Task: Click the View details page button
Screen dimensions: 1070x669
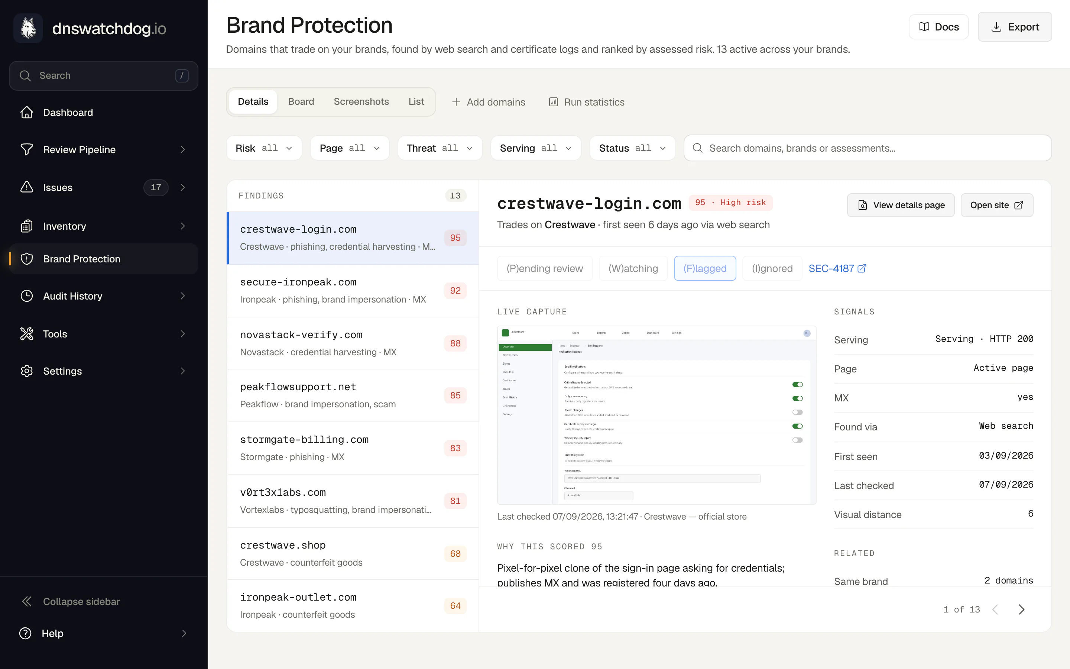Action: click(x=901, y=205)
